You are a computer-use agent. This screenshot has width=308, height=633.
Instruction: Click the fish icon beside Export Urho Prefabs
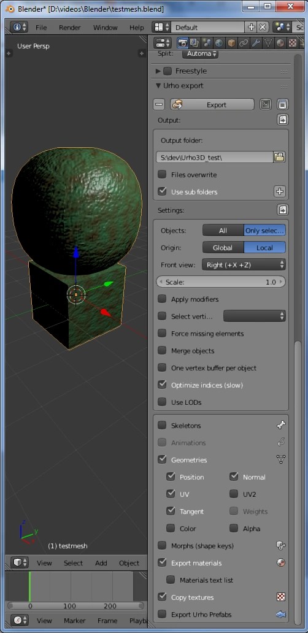coord(281,614)
